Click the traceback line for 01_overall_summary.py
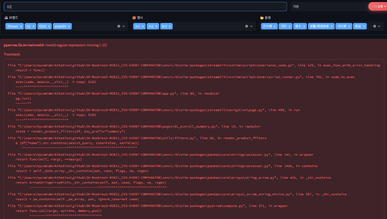 pyautogui.click(x=134, y=127)
